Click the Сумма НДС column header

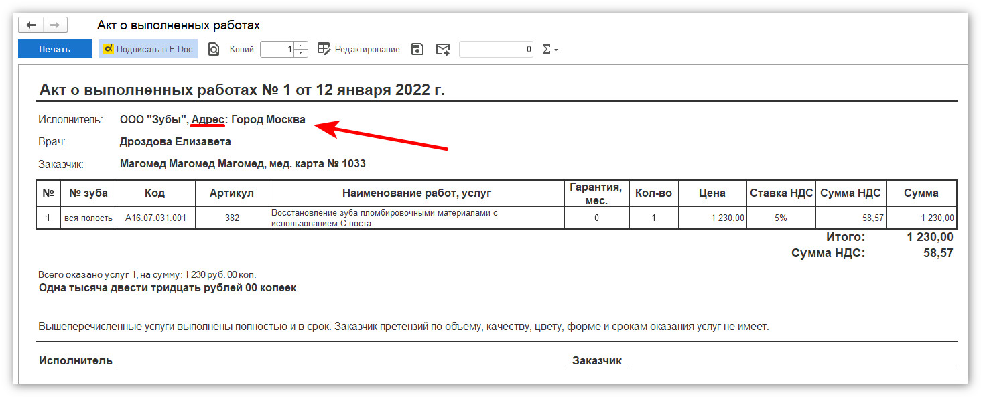coord(851,193)
